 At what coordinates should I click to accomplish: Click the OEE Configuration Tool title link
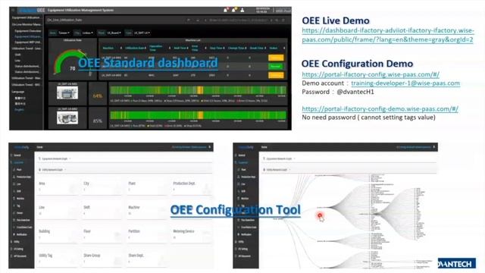[x=236, y=210]
